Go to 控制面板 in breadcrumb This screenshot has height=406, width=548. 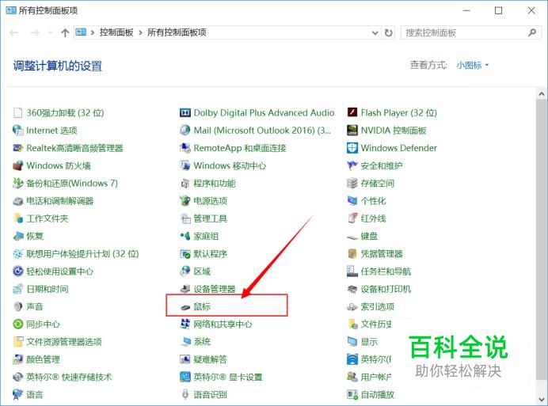click(x=116, y=32)
